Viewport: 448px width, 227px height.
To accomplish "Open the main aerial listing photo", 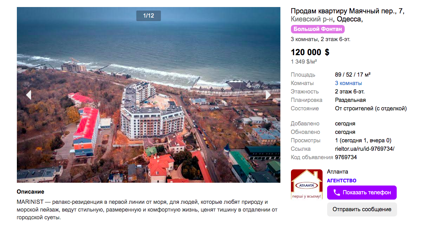I will pyautogui.click(x=149, y=95).
